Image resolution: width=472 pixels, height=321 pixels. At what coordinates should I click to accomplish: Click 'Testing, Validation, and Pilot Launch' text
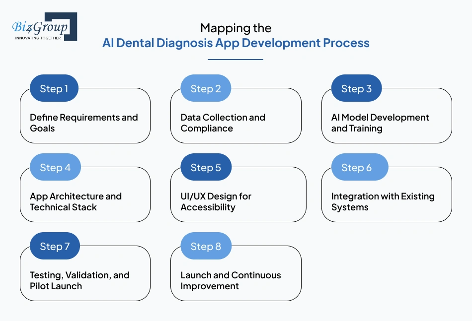pos(79,280)
